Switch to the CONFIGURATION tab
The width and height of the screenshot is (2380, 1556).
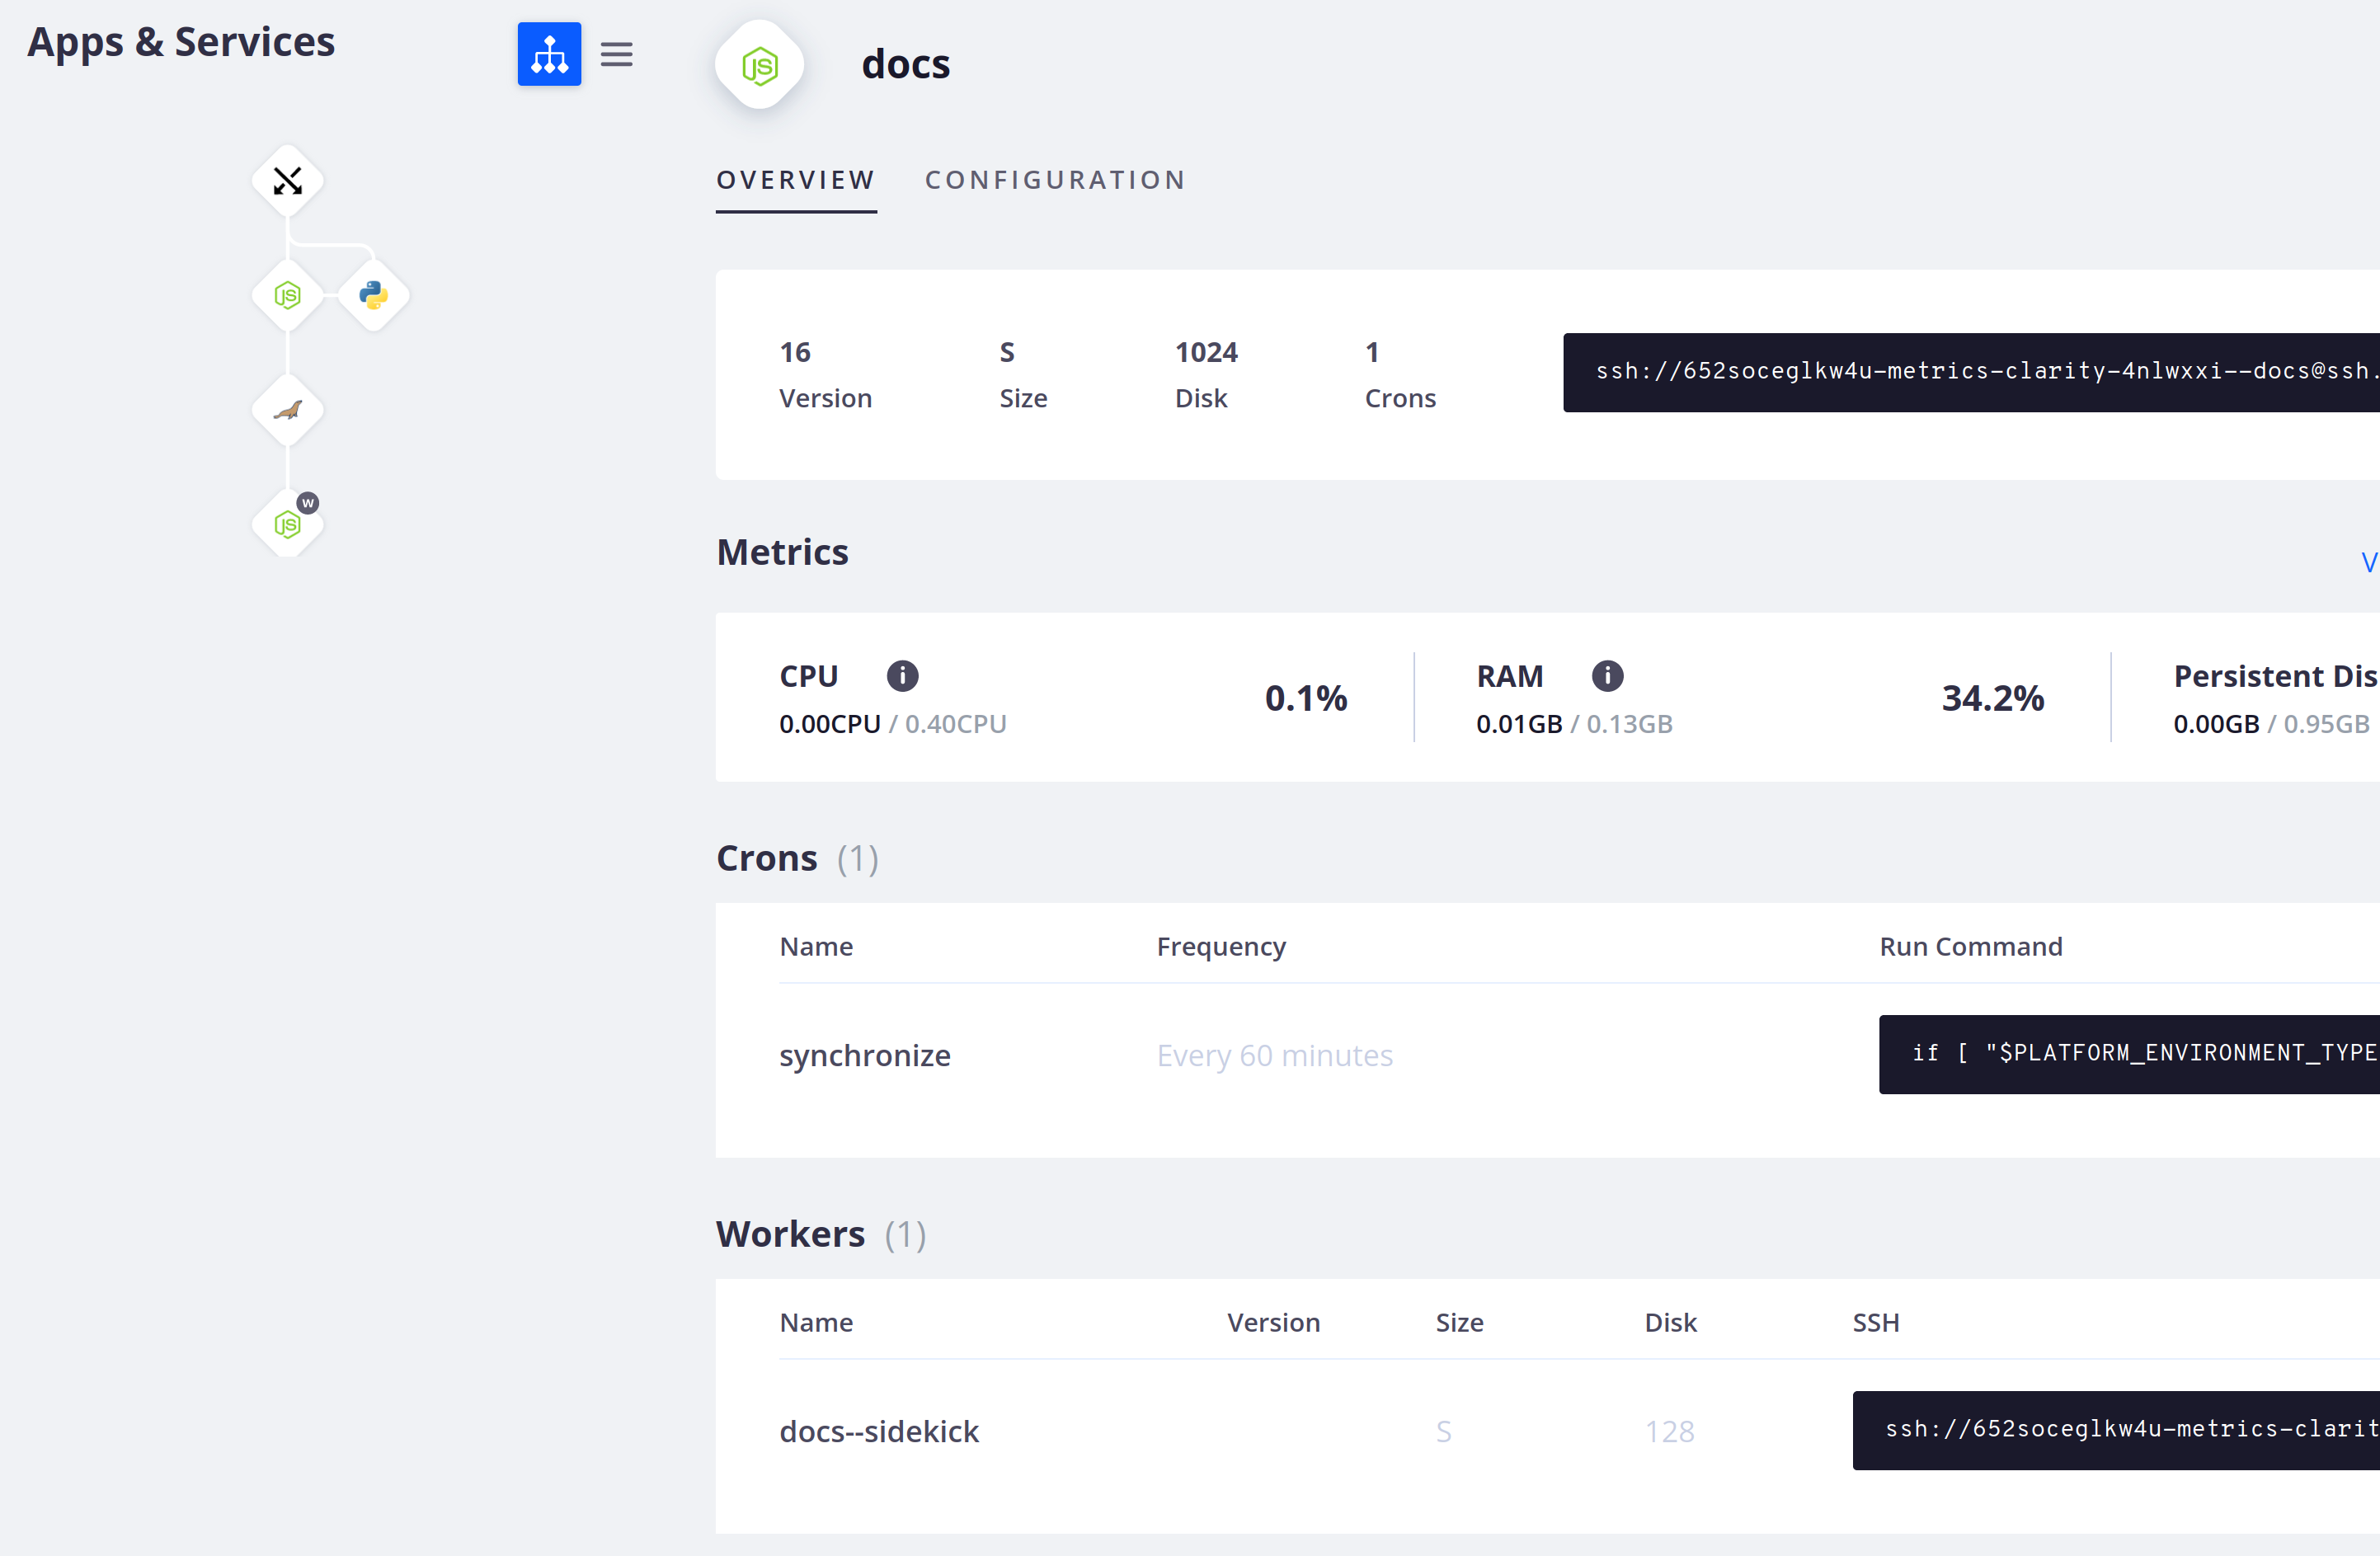click(1055, 180)
